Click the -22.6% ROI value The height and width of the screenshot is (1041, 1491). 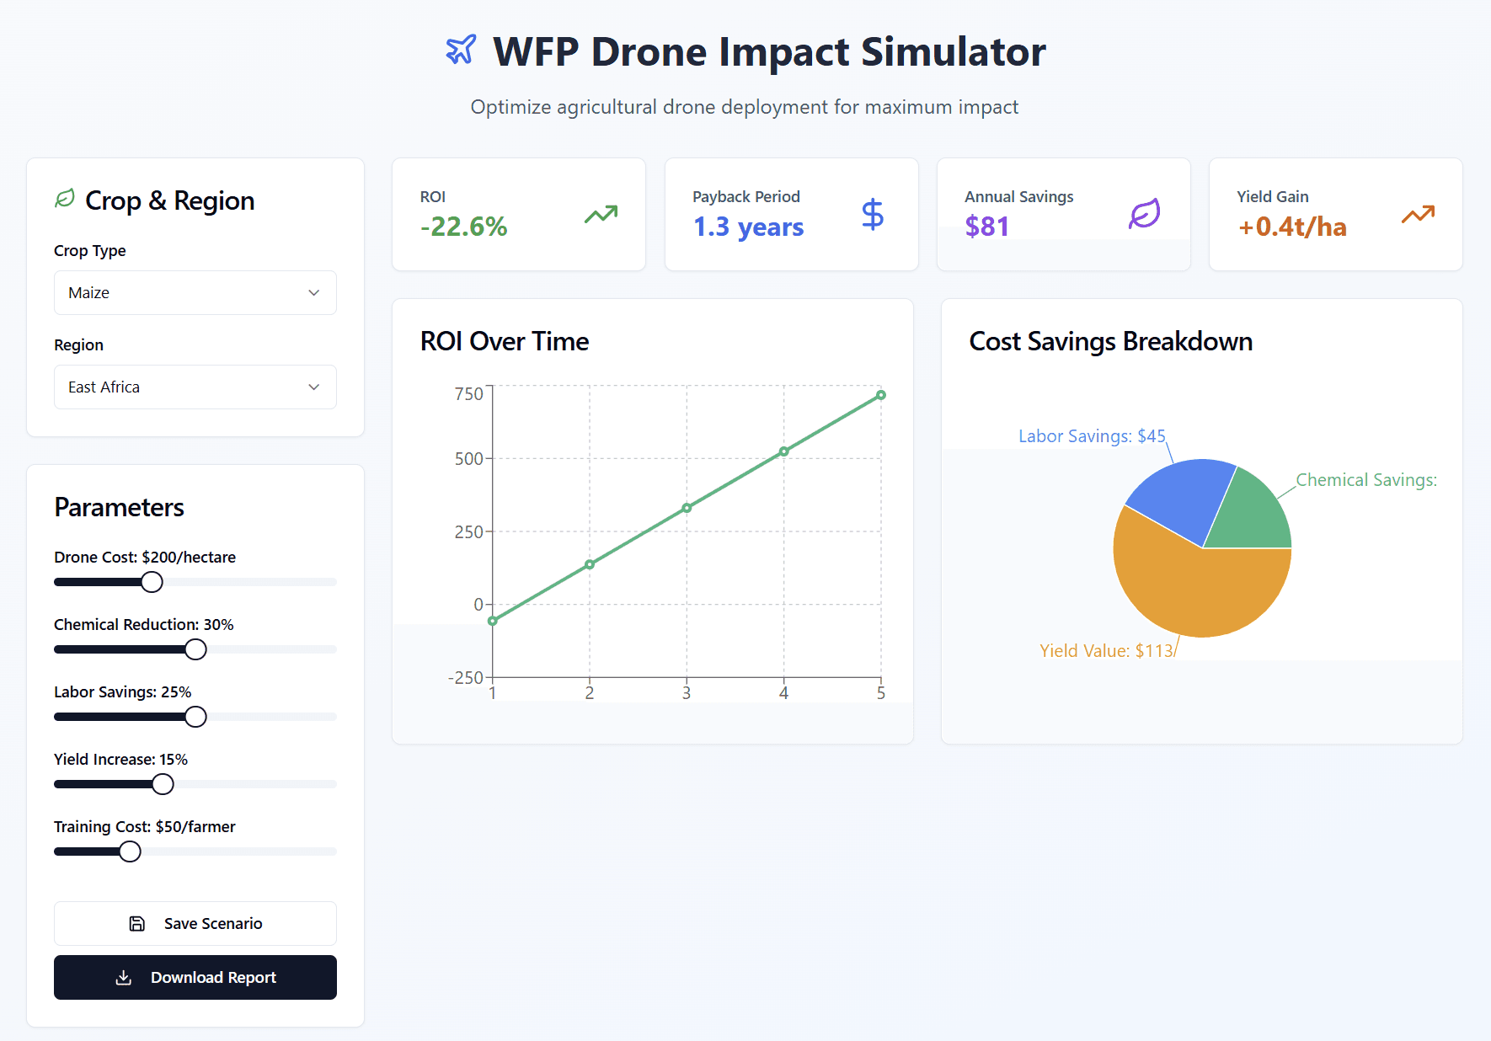coord(464,227)
